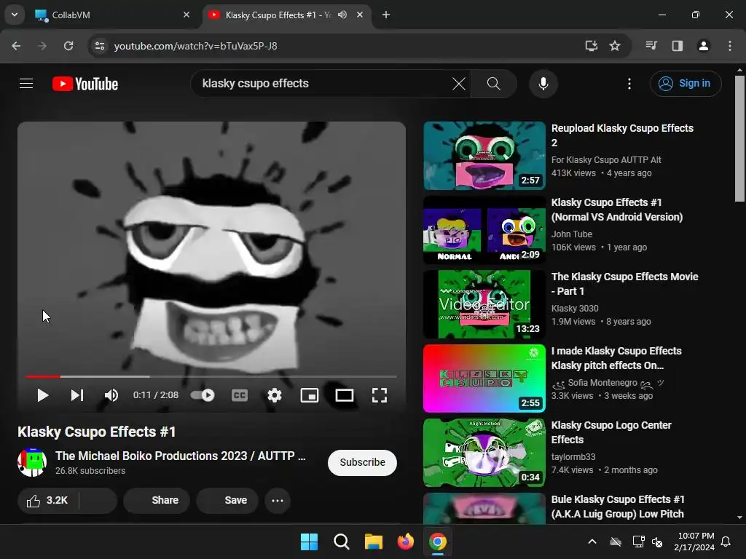Image resolution: width=746 pixels, height=559 pixels.
Task: Play the paused video
Action: pos(42,395)
